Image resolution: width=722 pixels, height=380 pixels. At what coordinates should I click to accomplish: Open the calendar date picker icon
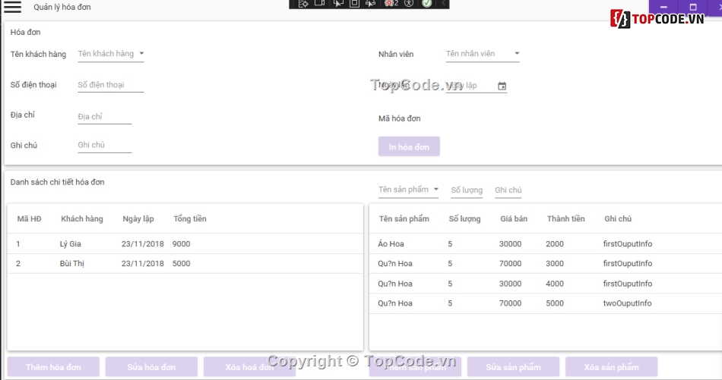[502, 86]
